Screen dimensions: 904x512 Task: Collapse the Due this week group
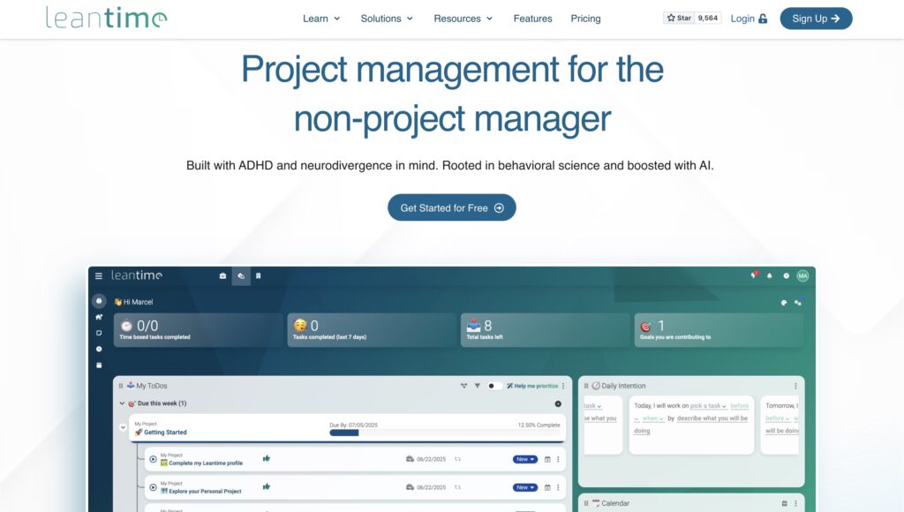pos(122,403)
